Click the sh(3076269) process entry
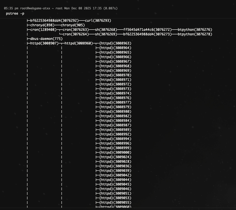The height and width of the screenshot is (210, 236). point(106,34)
